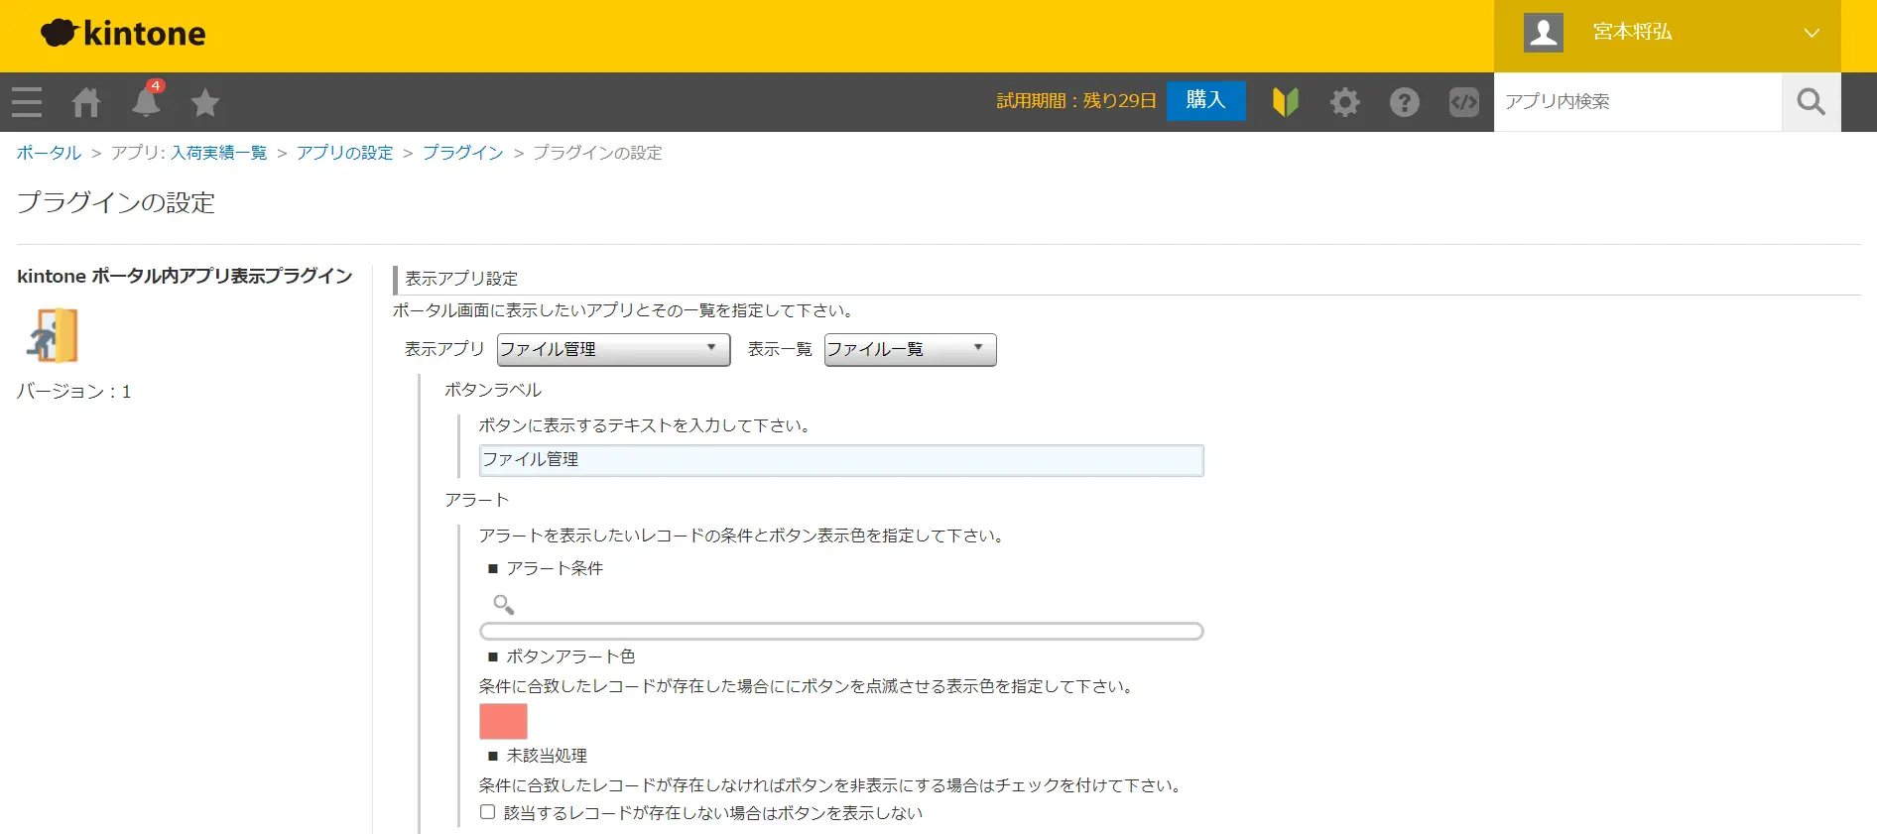1877x834 pixels.
Task: Click the アプリ内検索 search field
Action: [1638, 101]
